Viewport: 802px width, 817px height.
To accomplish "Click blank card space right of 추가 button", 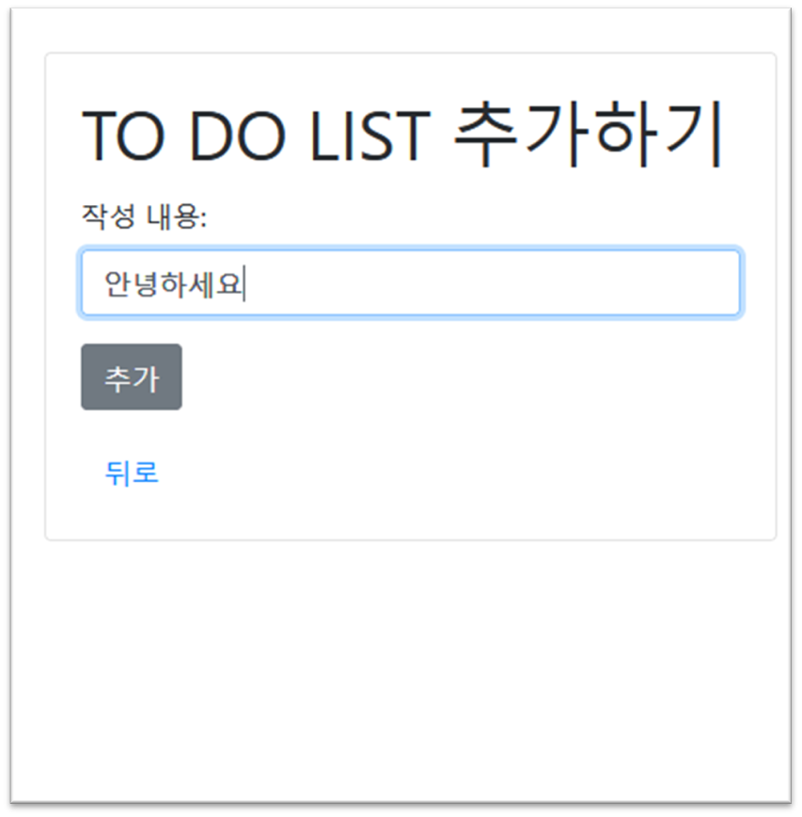I will pyautogui.click(x=468, y=376).
